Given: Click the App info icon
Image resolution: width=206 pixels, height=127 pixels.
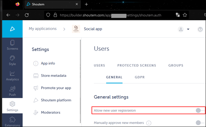Looking at the screenshot, I should (x=35, y=63).
